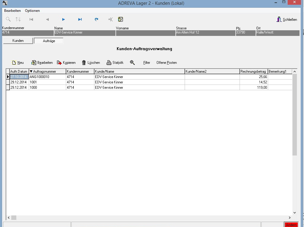Viewport: 304px width, 227px height.
Task: Click the Kunde/Name2 column header
Action: 212,71
